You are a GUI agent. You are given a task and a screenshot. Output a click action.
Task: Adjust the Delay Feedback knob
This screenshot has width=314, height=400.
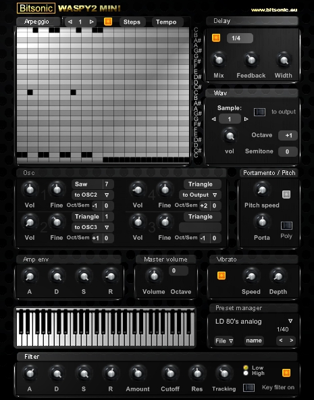coord(251,59)
